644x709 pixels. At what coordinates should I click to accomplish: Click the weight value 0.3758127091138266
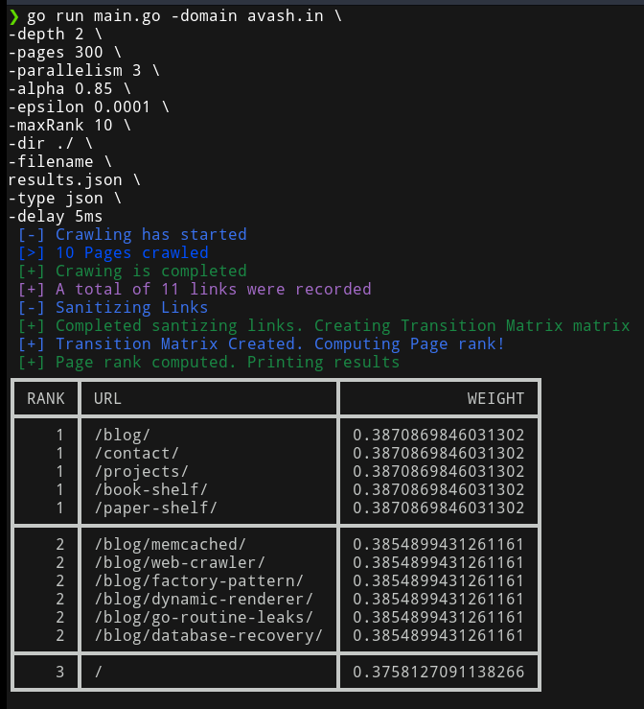[x=439, y=672]
